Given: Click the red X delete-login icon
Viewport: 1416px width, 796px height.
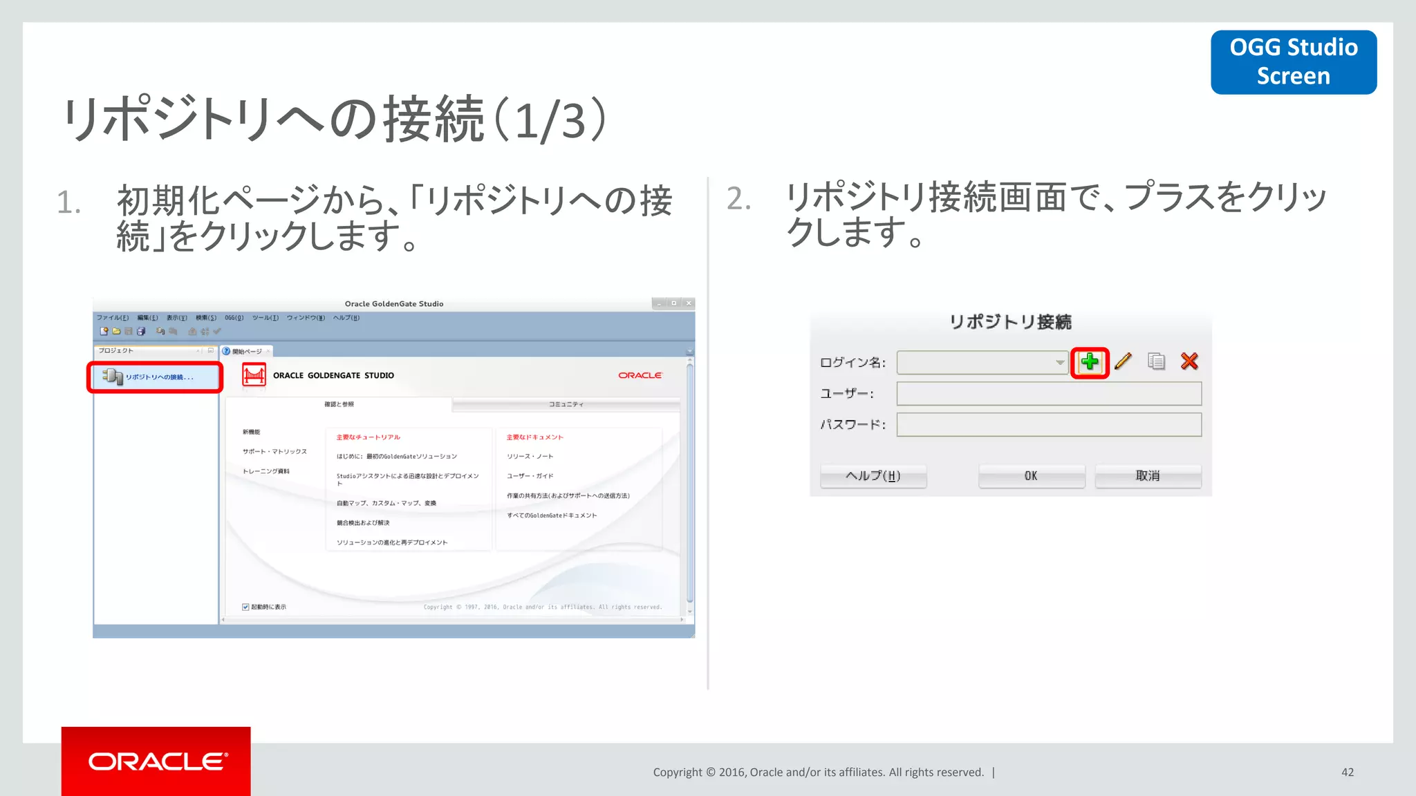Looking at the screenshot, I should (x=1189, y=361).
